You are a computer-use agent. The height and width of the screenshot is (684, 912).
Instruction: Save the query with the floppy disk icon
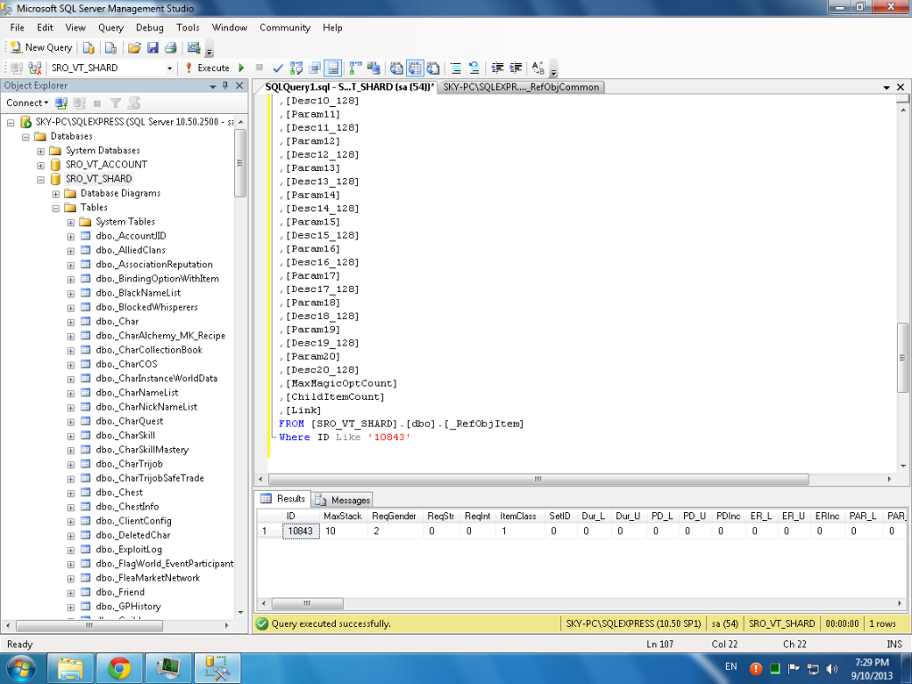pos(153,48)
